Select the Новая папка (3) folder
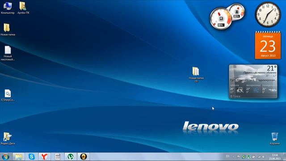 pyautogui.click(x=196, y=75)
